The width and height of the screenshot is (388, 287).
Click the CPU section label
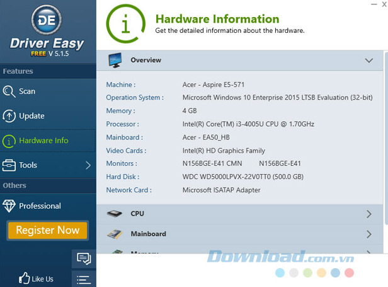[137, 214]
